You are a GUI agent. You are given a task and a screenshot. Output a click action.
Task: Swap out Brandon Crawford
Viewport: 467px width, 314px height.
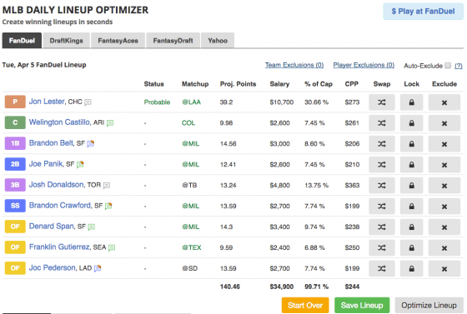tap(382, 207)
